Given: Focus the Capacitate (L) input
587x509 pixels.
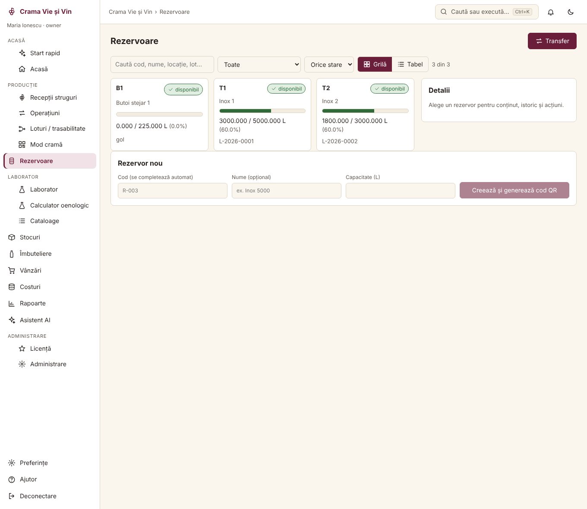Looking at the screenshot, I should point(401,191).
